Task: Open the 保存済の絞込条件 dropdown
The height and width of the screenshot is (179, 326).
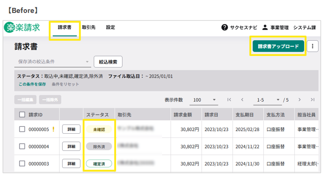Action: [x=52, y=62]
